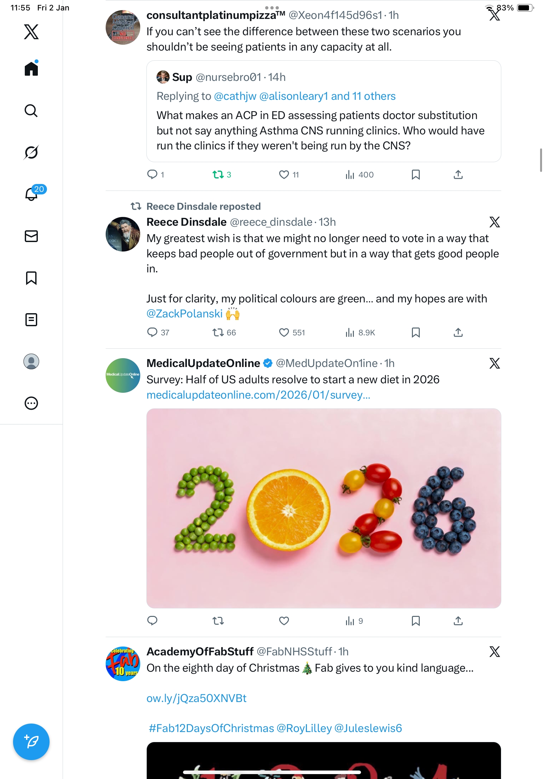
Task: Open the More circle menu in sidebar
Action: [31, 403]
